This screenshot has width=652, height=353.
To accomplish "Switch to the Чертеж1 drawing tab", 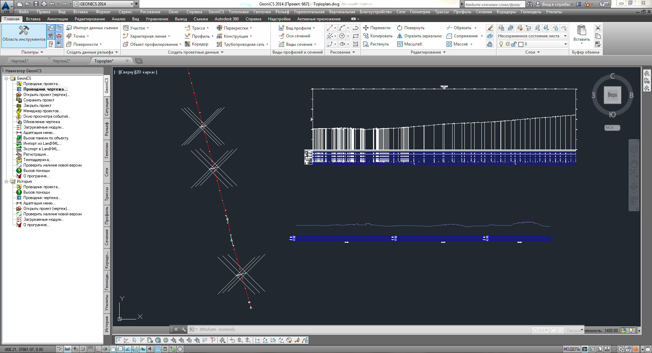I will coord(20,61).
